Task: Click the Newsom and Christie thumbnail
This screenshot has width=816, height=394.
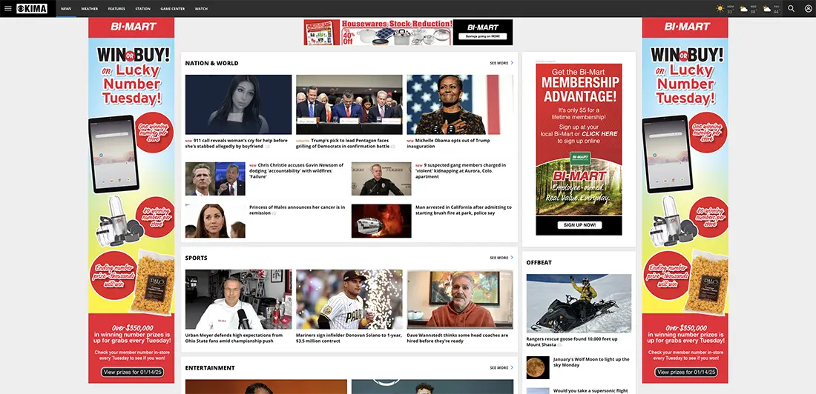Action: pyautogui.click(x=215, y=178)
